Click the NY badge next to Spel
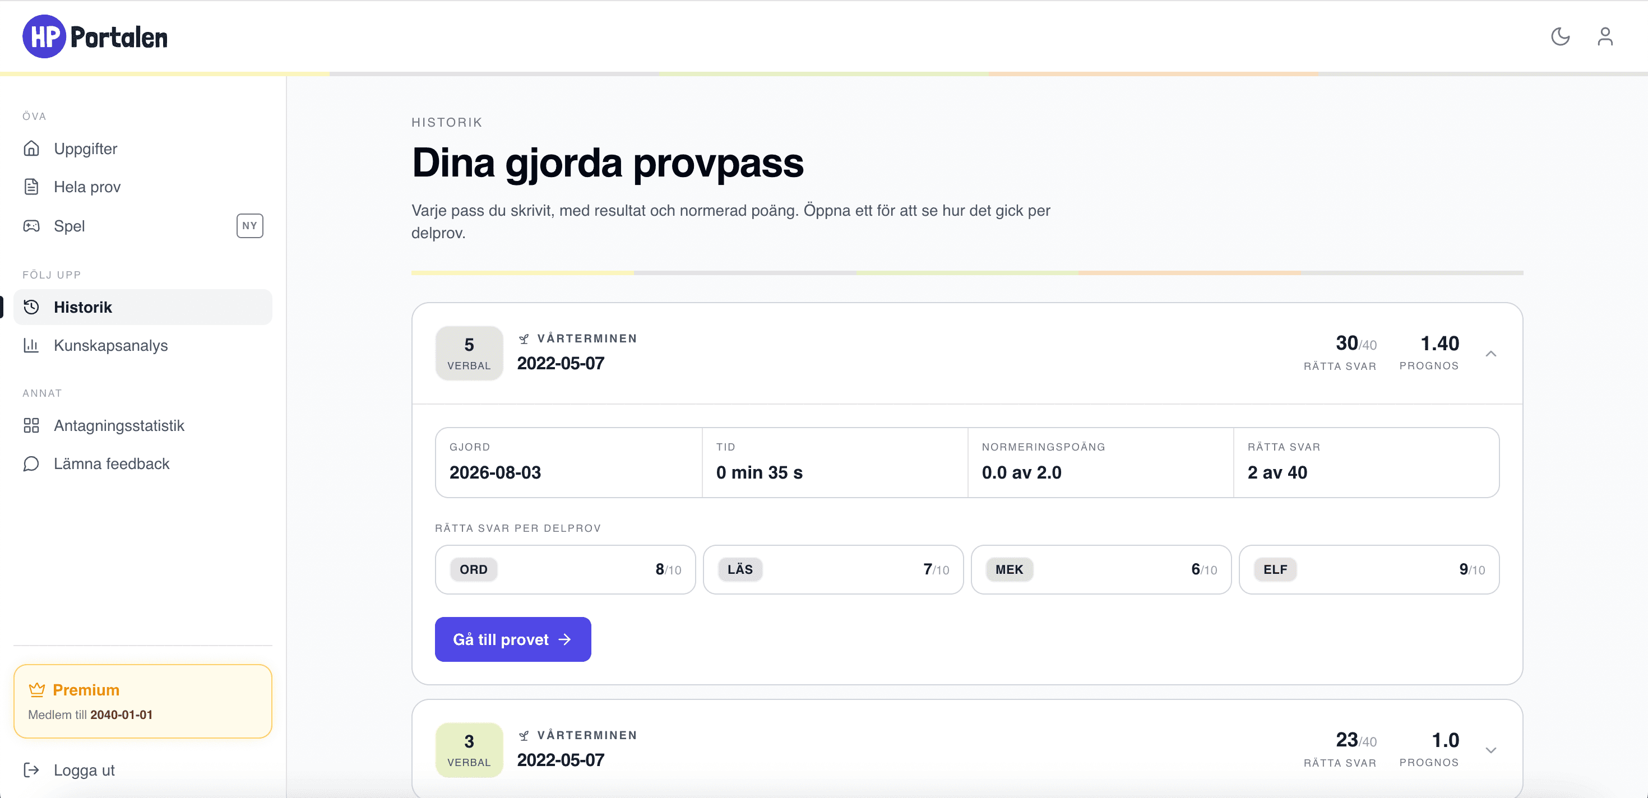1648x798 pixels. 249,226
